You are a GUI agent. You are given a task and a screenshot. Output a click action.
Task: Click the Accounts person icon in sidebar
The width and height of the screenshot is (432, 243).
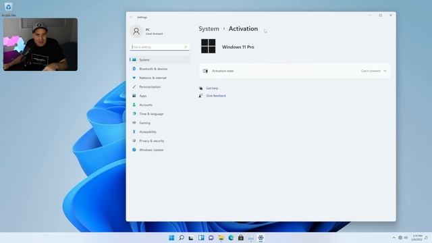[x=134, y=105]
